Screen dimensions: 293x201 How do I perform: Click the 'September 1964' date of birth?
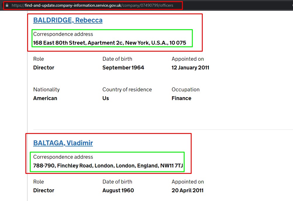[x=123, y=68]
